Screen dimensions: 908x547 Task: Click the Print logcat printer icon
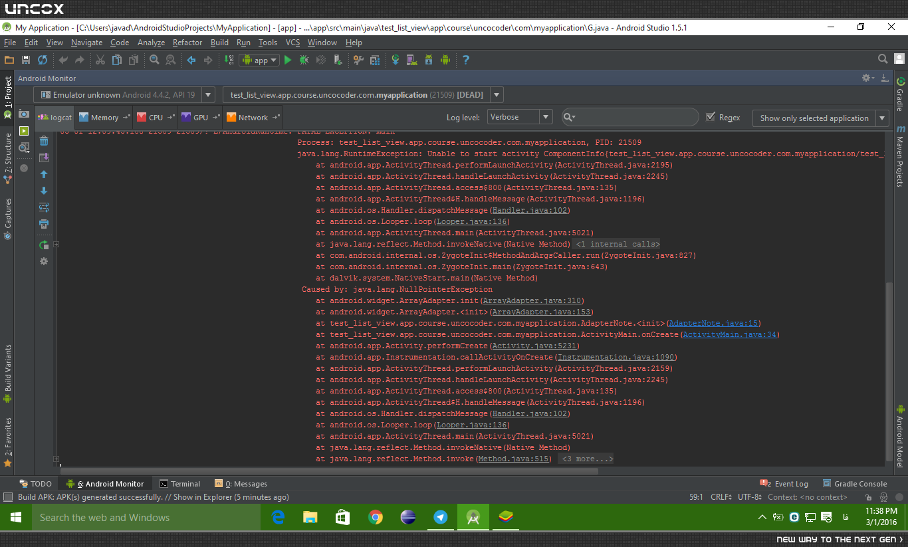pyautogui.click(x=44, y=224)
